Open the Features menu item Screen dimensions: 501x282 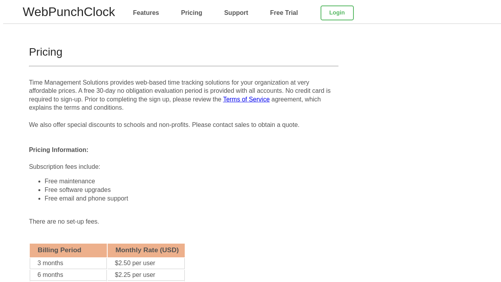146,13
